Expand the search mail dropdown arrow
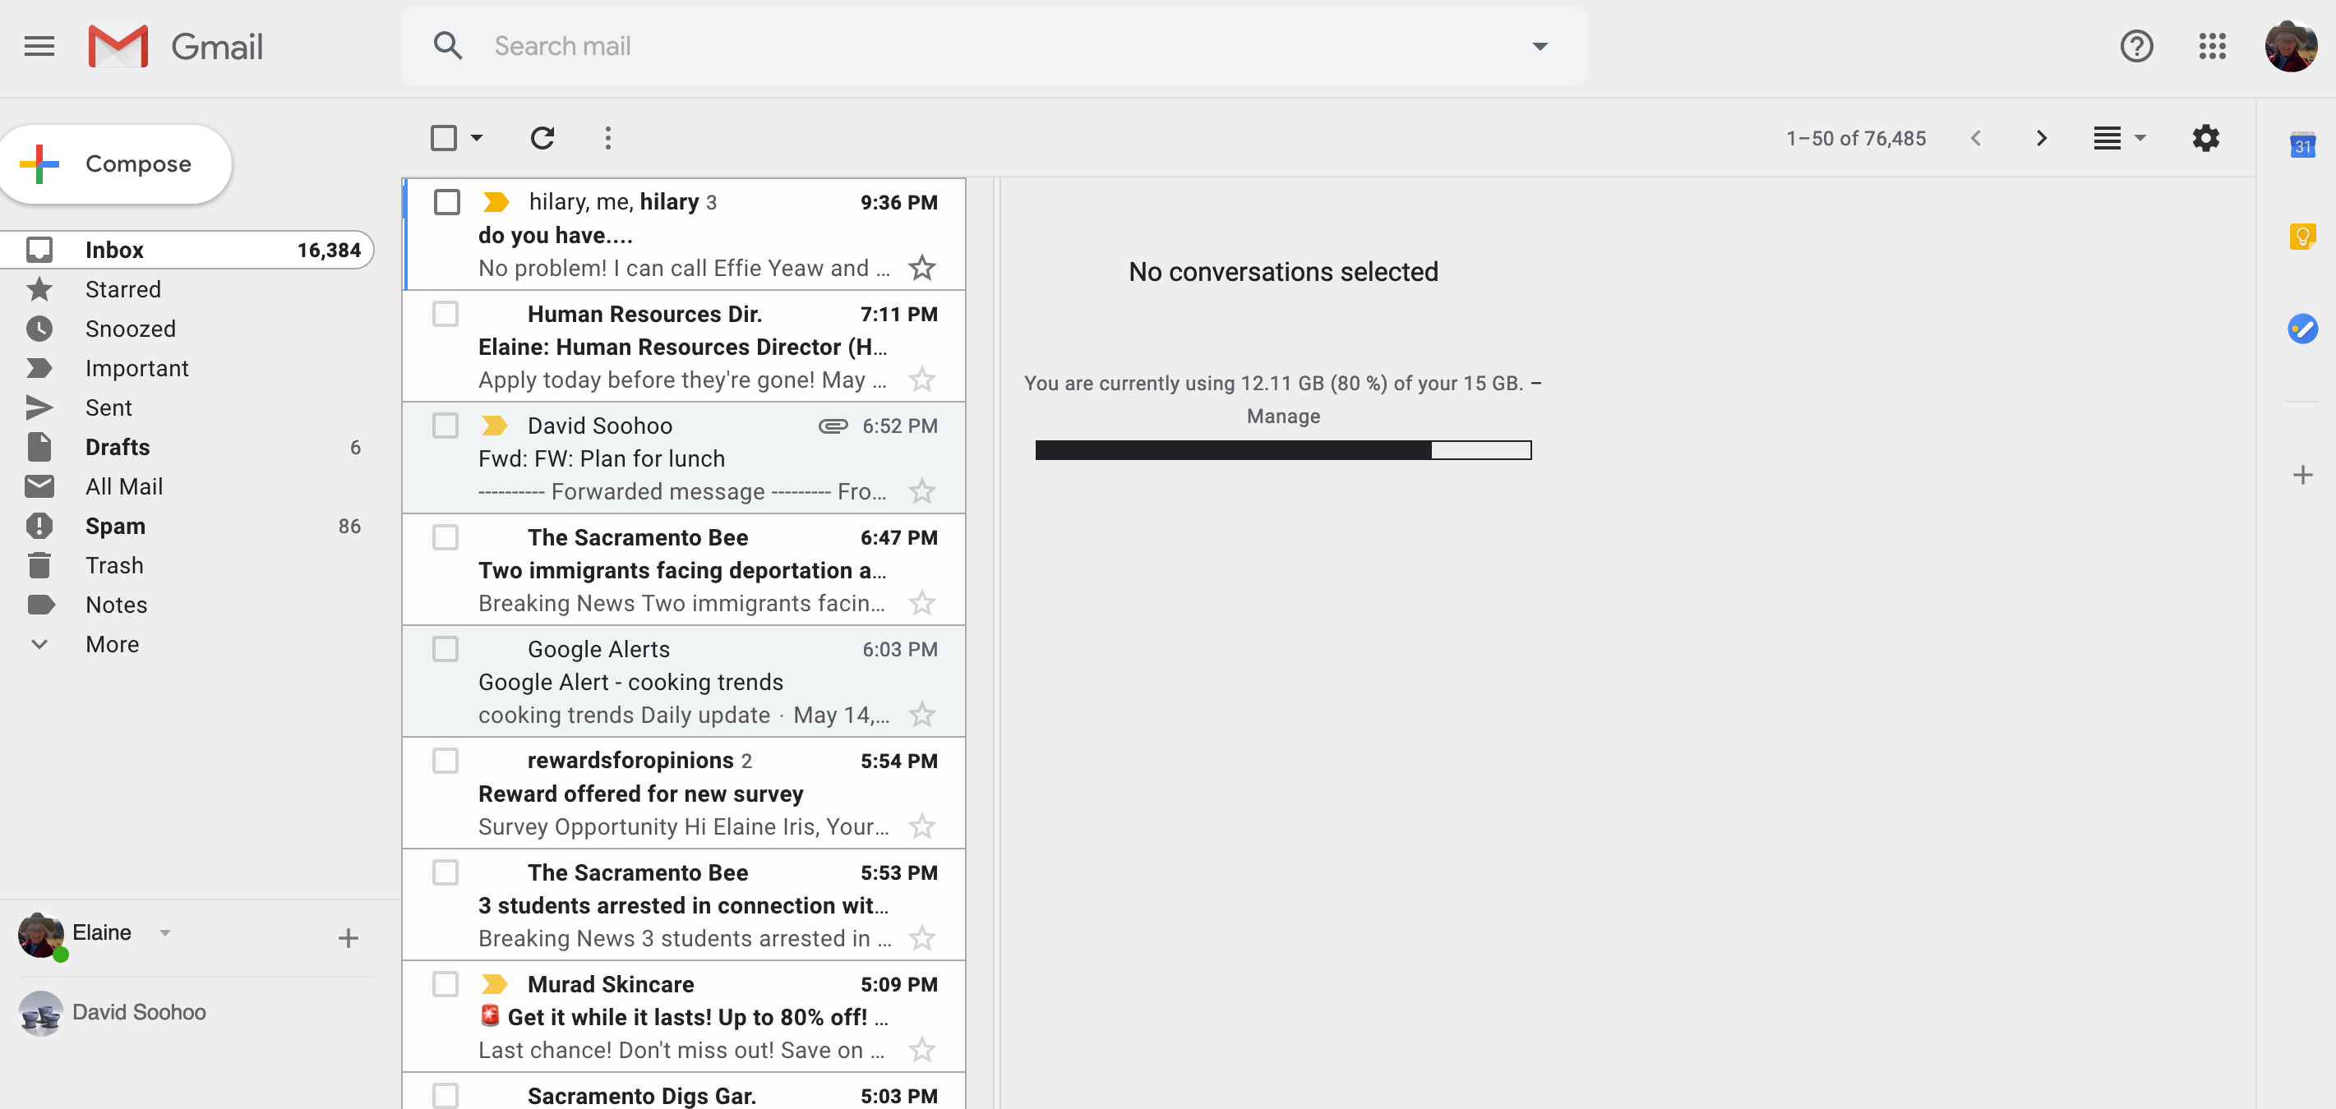 coord(1540,44)
